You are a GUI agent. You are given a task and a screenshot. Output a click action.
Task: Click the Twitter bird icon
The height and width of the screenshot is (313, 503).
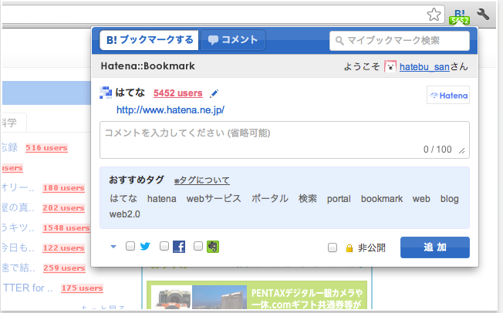[145, 246]
